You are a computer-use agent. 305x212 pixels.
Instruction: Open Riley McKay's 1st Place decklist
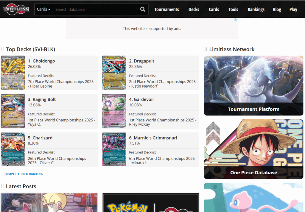click(x=163, y=122)
